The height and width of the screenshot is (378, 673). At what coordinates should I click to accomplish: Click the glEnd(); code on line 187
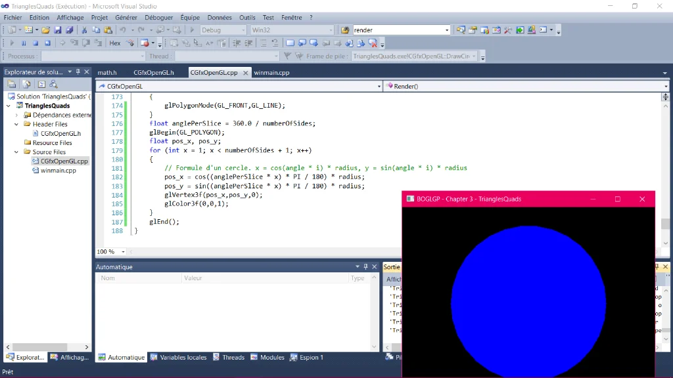164,222
